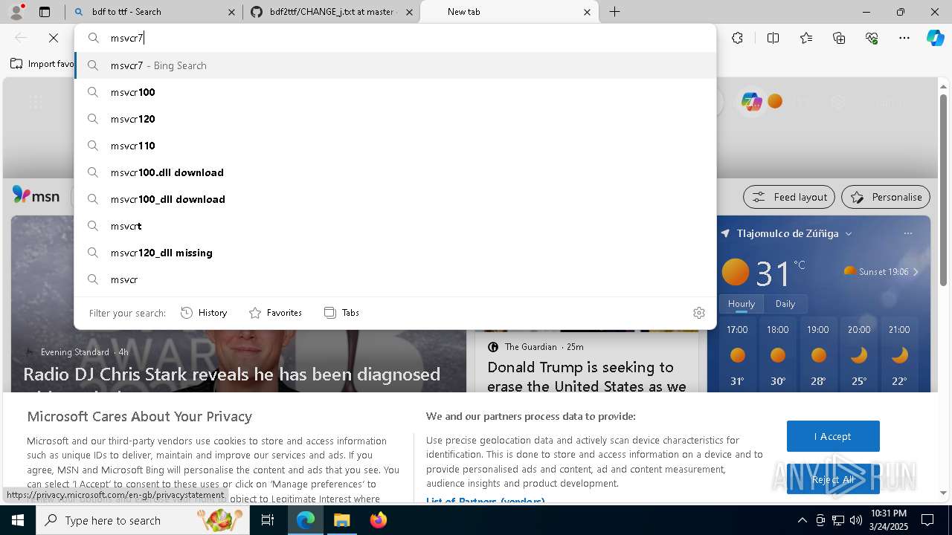Expand the Sunset 19:06 details arrow
Image resolution: width=952 pixels, height=535 pixels.
click(916, 272)
